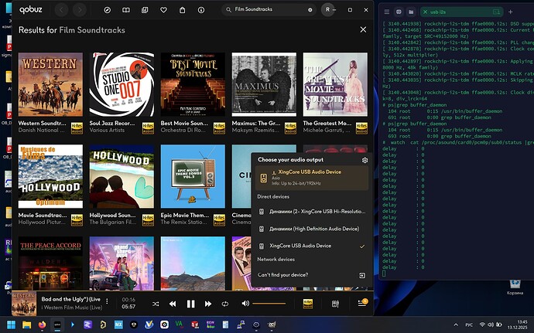Open Studio One 007 album cover
Screen dimensions: 534x333
tap(122, 84)
